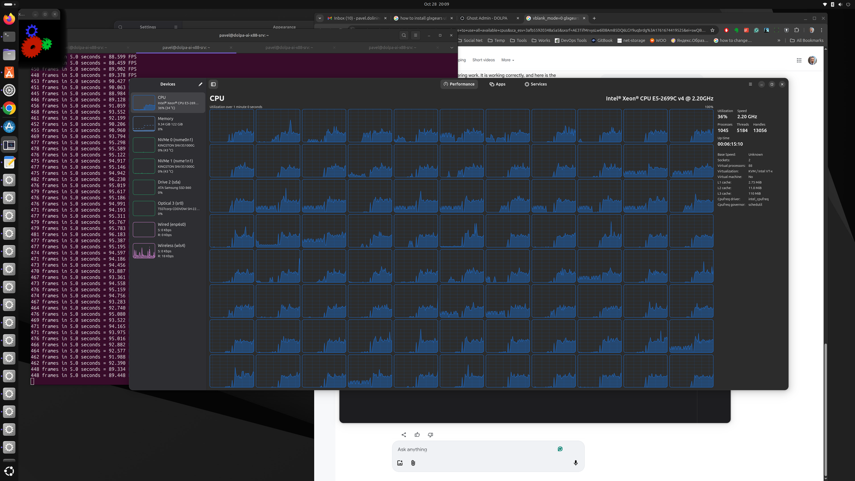Click the attach file paperclip icon
Image resolution: width=855 pixels, height=481 pixels.
[x=413, y=463]
